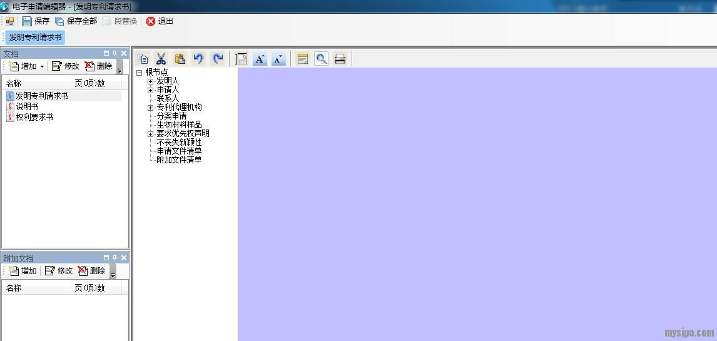Expand the 发明人 tree node
Viewport: 717px width, 341px height.
click(x=150, y=81)
